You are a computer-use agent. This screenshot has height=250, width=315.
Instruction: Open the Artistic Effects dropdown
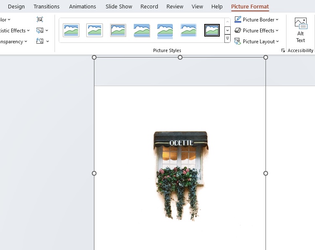14,31
